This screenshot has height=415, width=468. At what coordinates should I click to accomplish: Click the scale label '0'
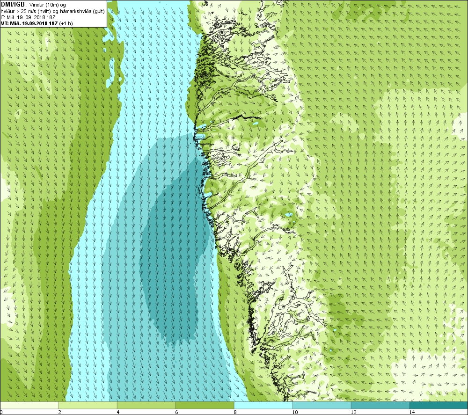click(x=1, y=412)
